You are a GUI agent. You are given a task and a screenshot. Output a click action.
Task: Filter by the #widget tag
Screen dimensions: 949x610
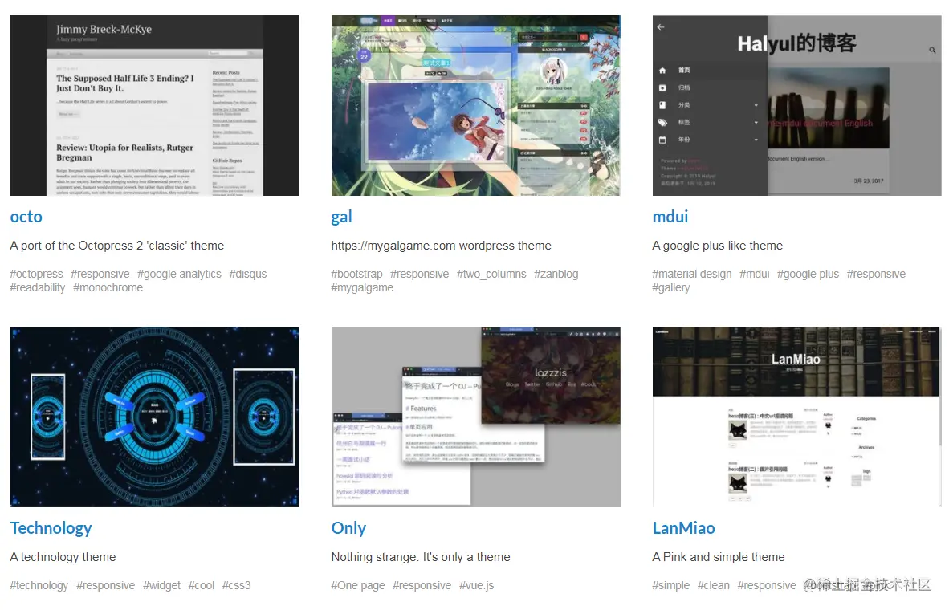161,586
